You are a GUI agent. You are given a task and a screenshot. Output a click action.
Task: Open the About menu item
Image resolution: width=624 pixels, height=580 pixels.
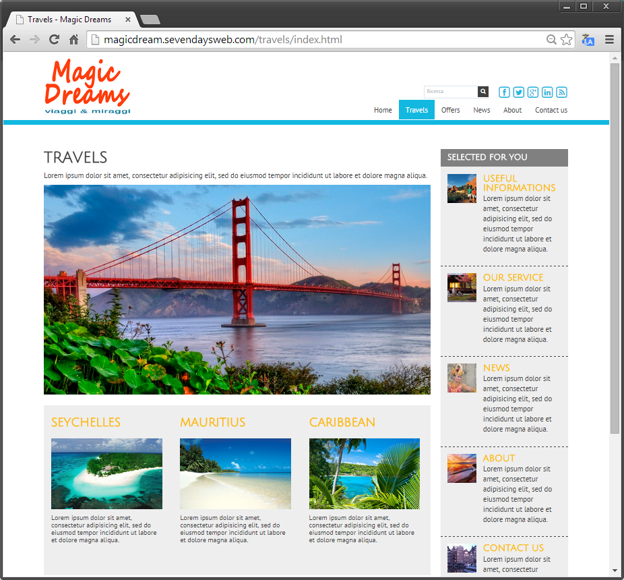click(512, 110)
